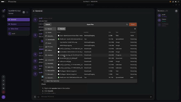The image size is (181, 102).
Task: Select the S server icon in left rail
Action: tap(3, 11)
